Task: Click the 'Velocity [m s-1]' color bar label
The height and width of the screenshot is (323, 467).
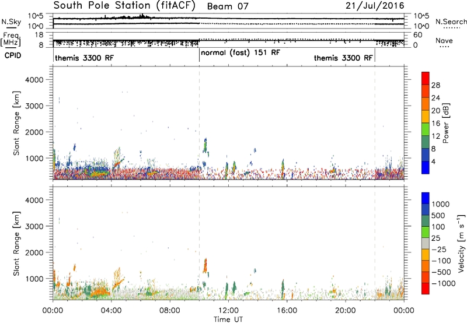Action: tap(461, 243)
